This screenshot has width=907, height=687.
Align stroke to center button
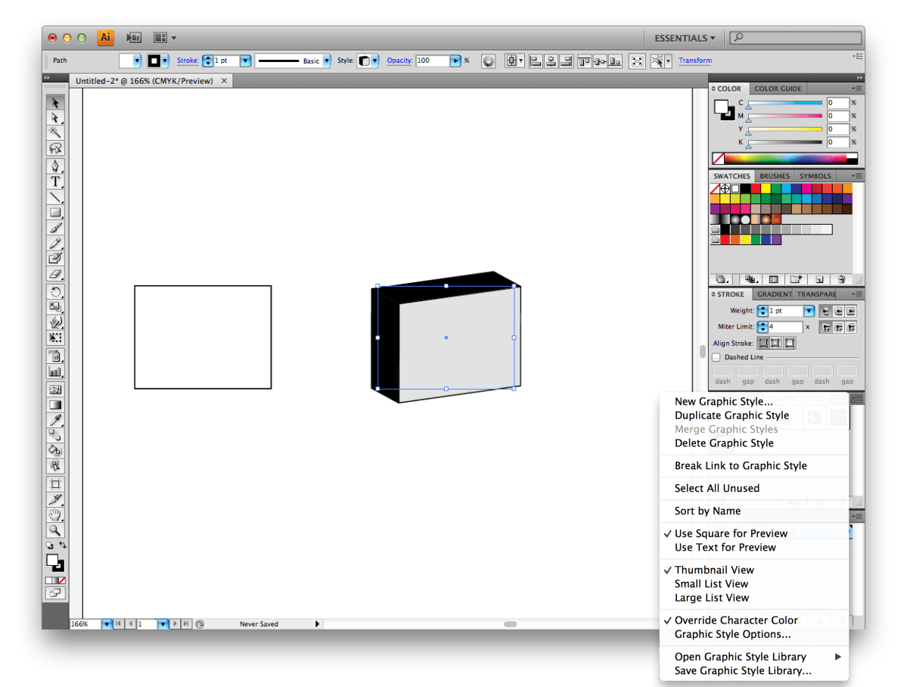pos(763,343)
